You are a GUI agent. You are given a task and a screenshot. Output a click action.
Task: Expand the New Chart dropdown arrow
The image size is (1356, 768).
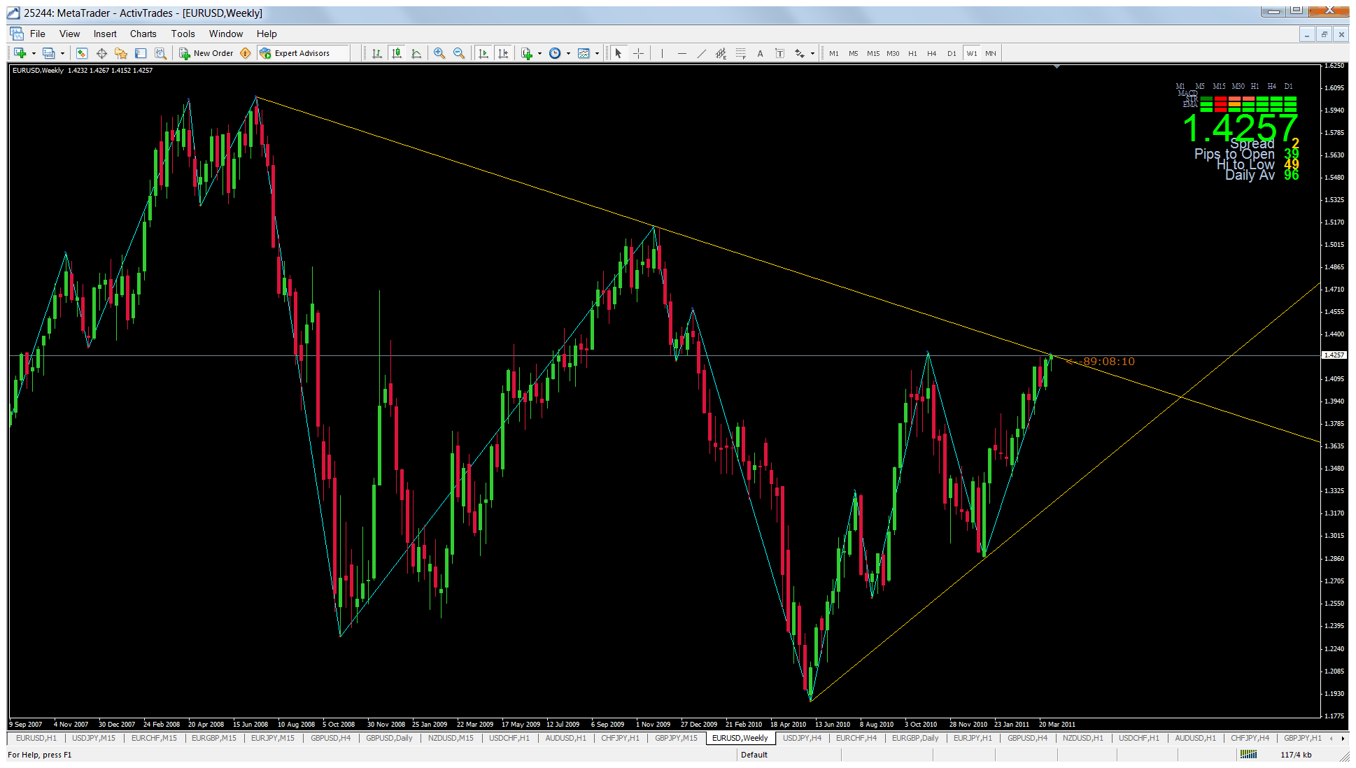[x=34, y=53]
